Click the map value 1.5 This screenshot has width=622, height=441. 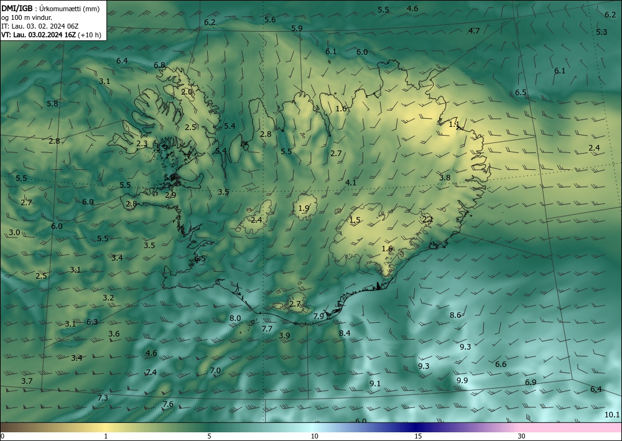point(355,220)
